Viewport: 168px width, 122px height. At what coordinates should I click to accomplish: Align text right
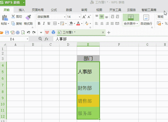point(107,23)
